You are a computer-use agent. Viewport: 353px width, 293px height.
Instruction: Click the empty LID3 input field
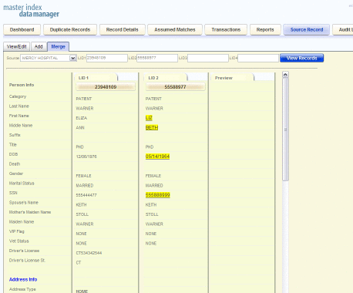tap(208, 58)
